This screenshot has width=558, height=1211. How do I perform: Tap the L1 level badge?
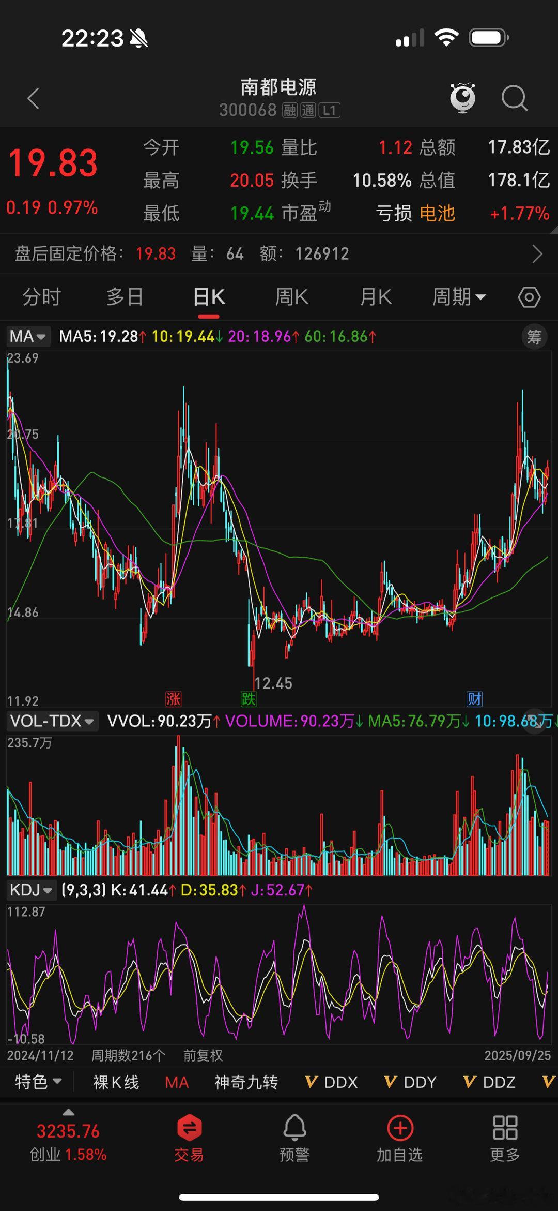(330, 110)
